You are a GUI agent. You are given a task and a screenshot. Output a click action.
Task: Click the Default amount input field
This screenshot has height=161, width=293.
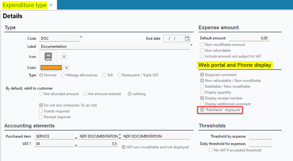(249, 38)
